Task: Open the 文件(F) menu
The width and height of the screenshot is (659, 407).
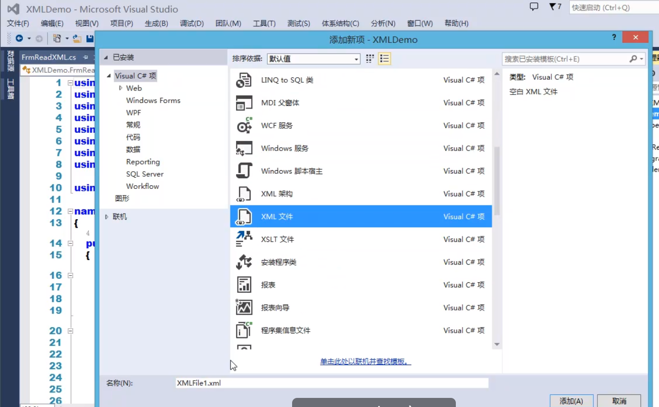Action: tap(18, 23)
